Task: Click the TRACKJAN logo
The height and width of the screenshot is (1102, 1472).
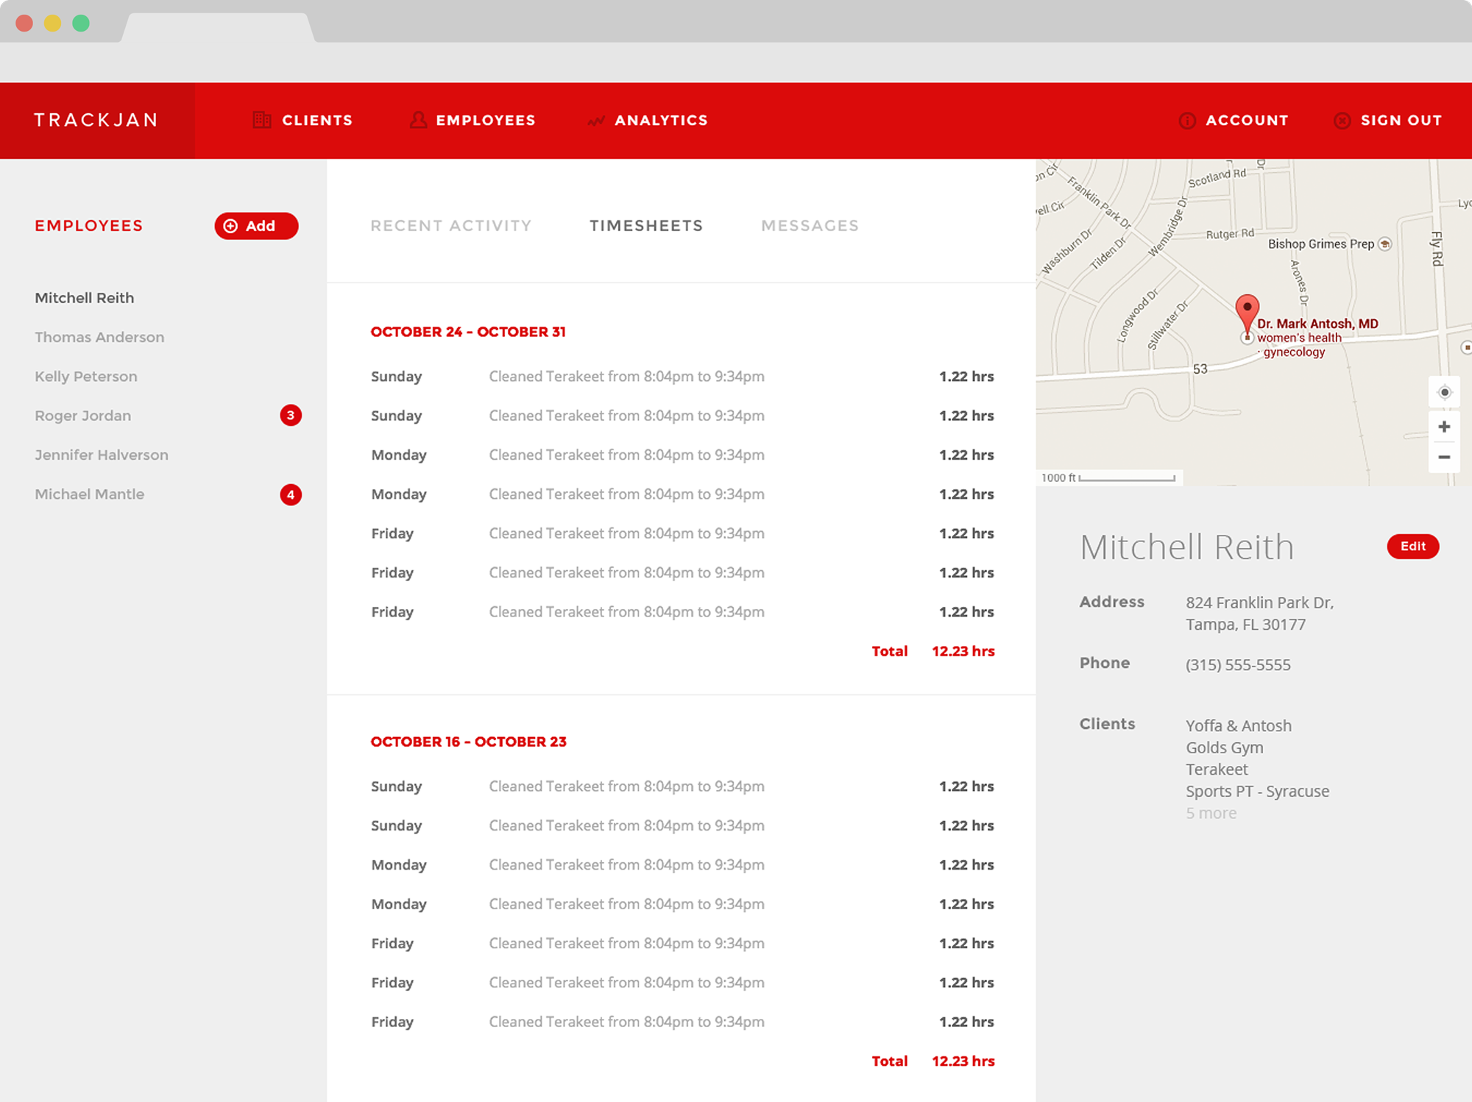Action: 96,120
